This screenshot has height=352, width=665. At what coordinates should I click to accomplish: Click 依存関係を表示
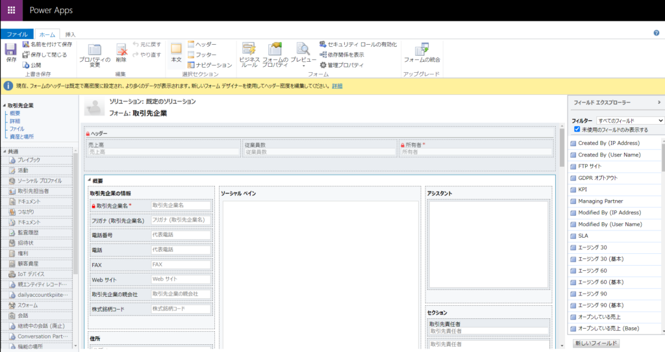pos(342,55)
